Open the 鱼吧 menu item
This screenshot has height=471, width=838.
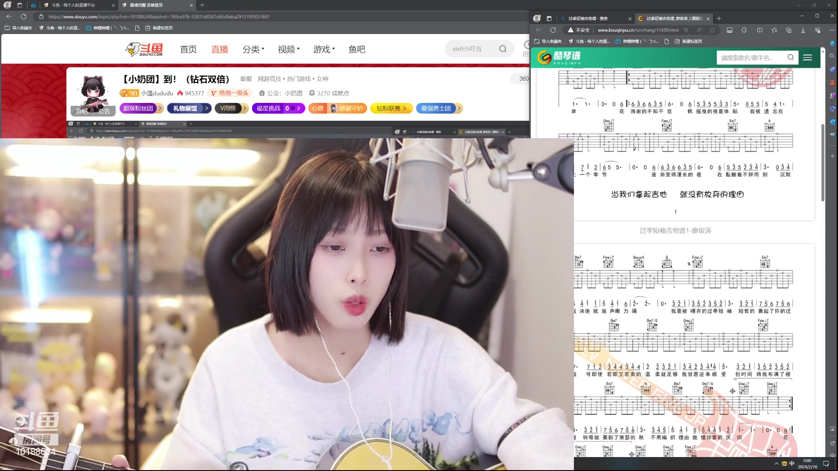tap(357, 49)
